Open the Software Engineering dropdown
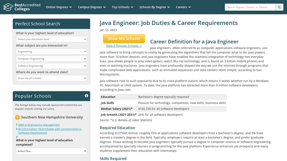The image size is (287, 161). [x=52, y=66]
